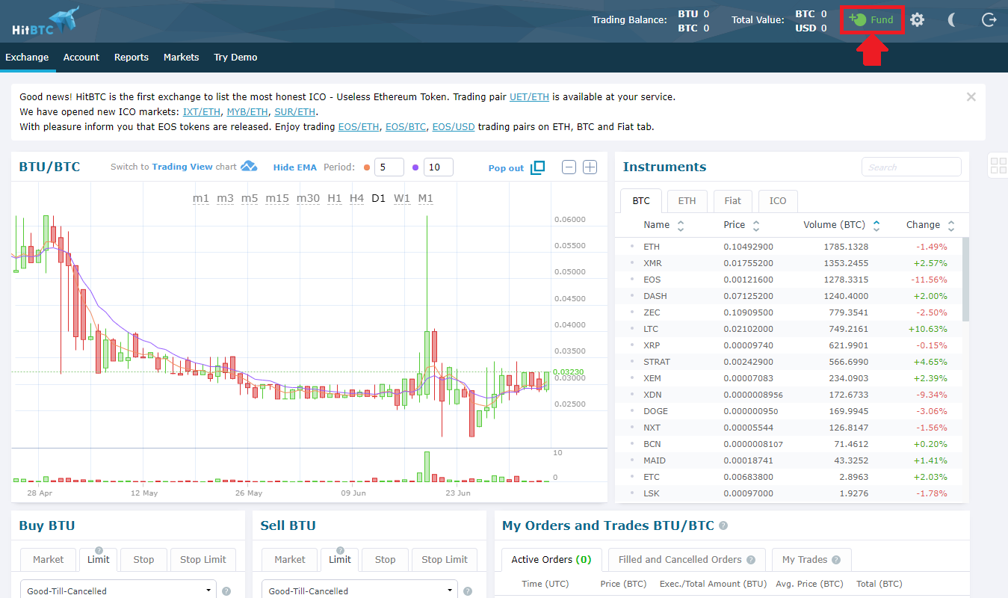The image size is (1008, 598).
Task: Click the Instruments search box
Action: pos(911,167)
